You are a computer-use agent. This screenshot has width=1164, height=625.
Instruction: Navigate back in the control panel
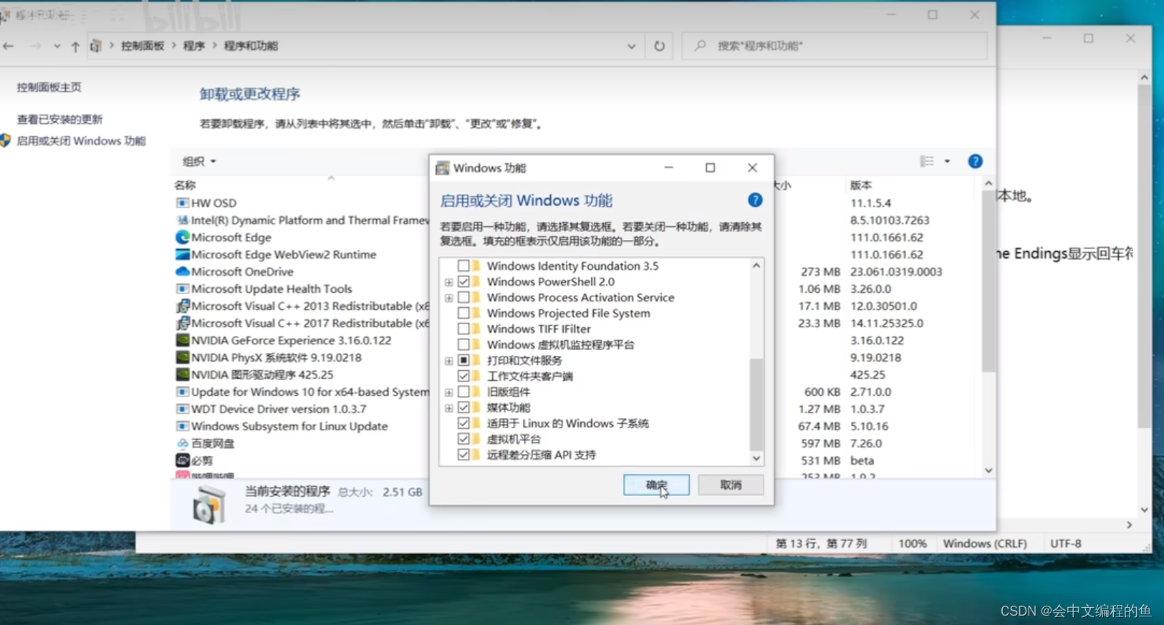(x=9, y=47)
